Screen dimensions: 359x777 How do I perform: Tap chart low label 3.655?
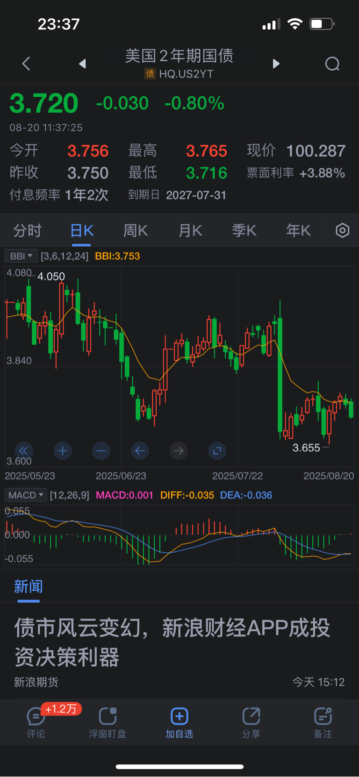(306, 448)
